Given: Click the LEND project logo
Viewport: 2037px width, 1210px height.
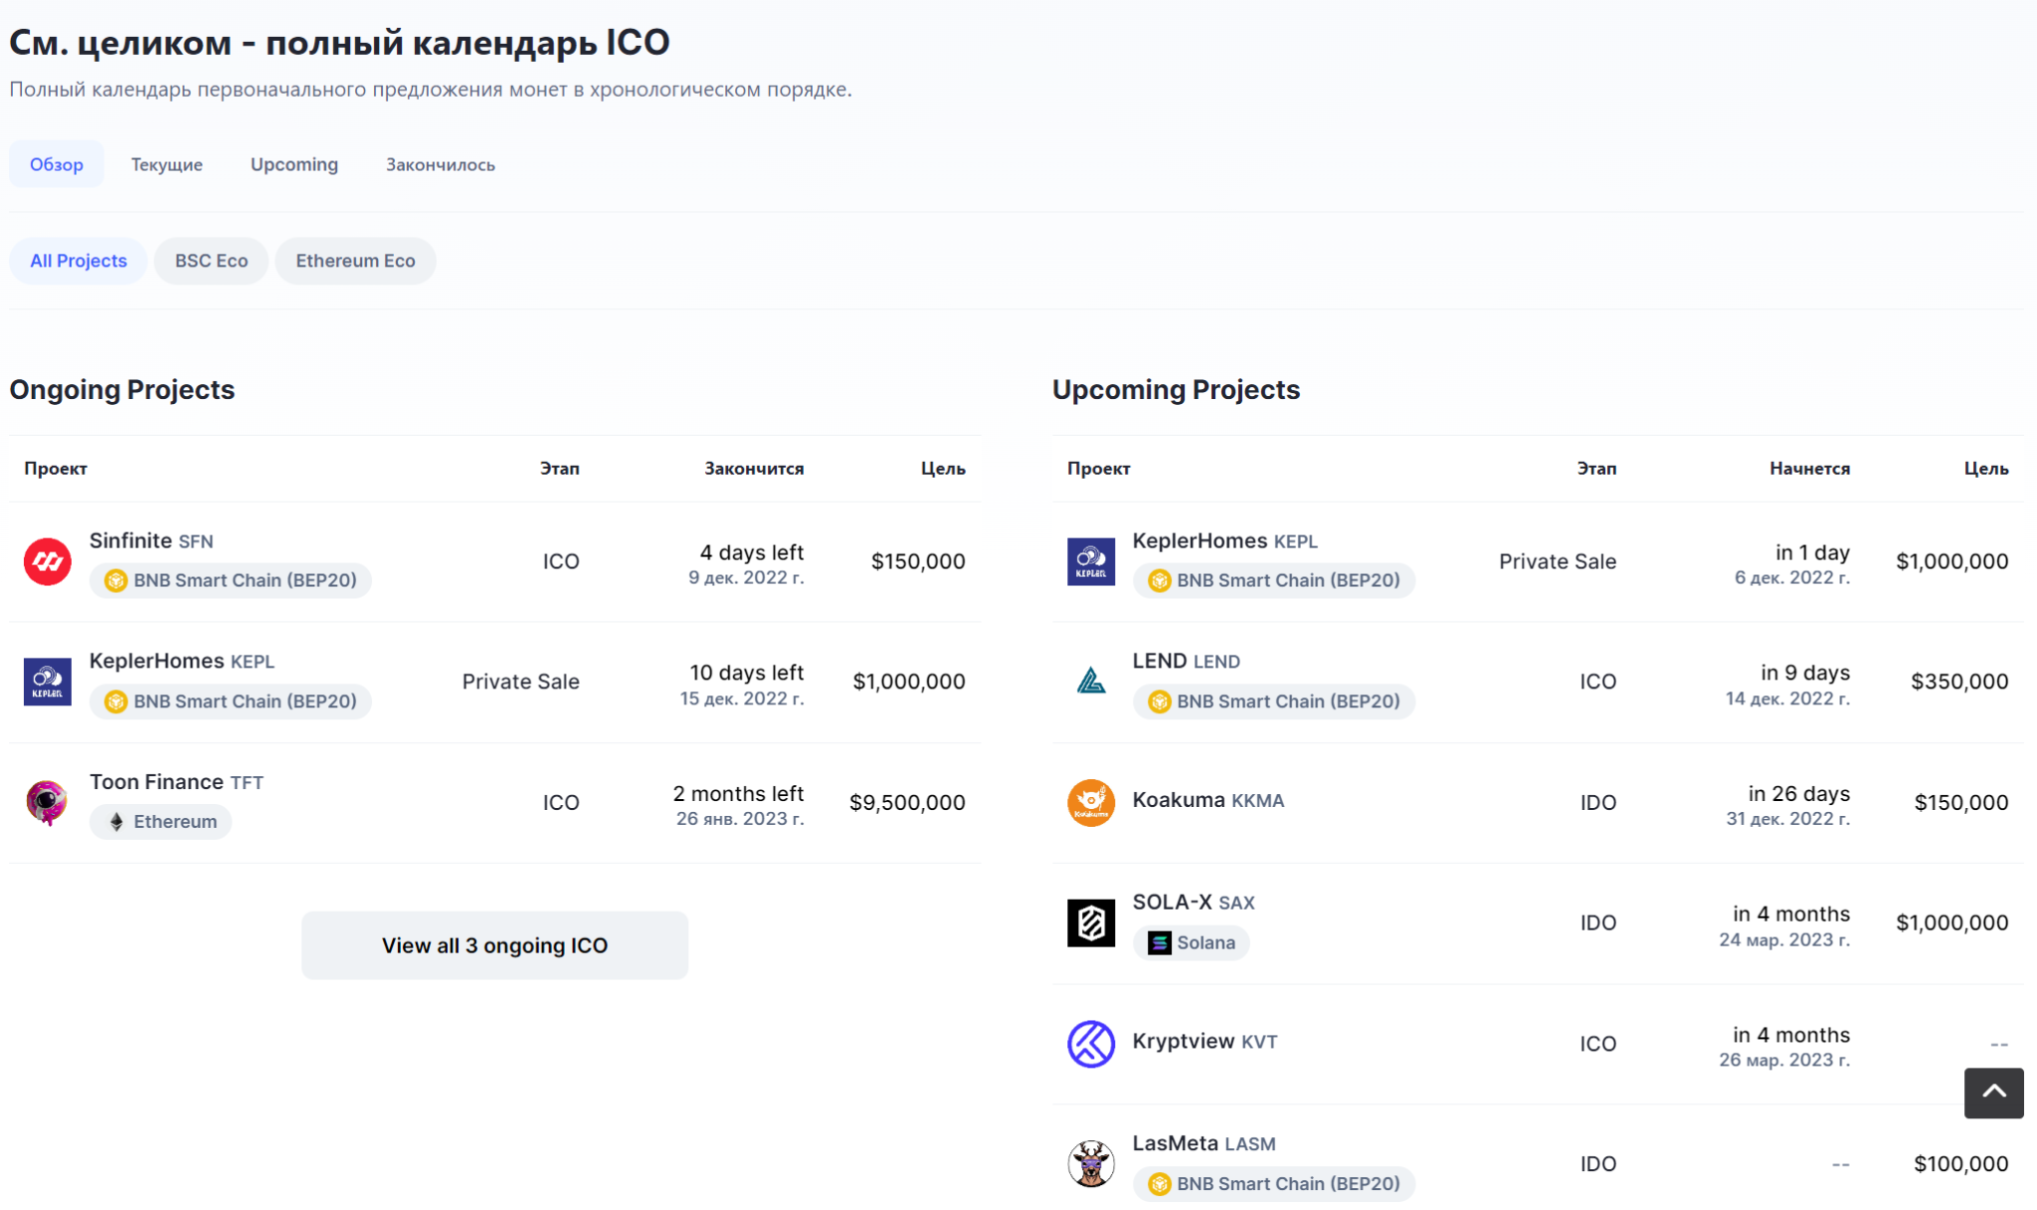Looking at the screenshot, I should tap(1090, 681).
